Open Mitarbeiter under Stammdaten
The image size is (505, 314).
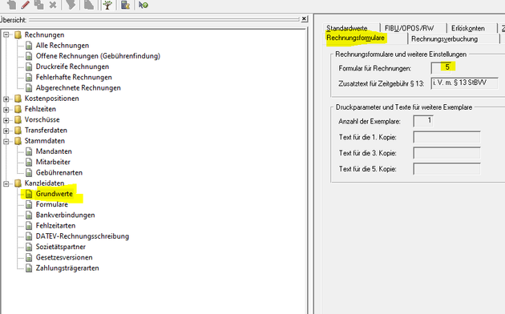click(x=53, y=162)
